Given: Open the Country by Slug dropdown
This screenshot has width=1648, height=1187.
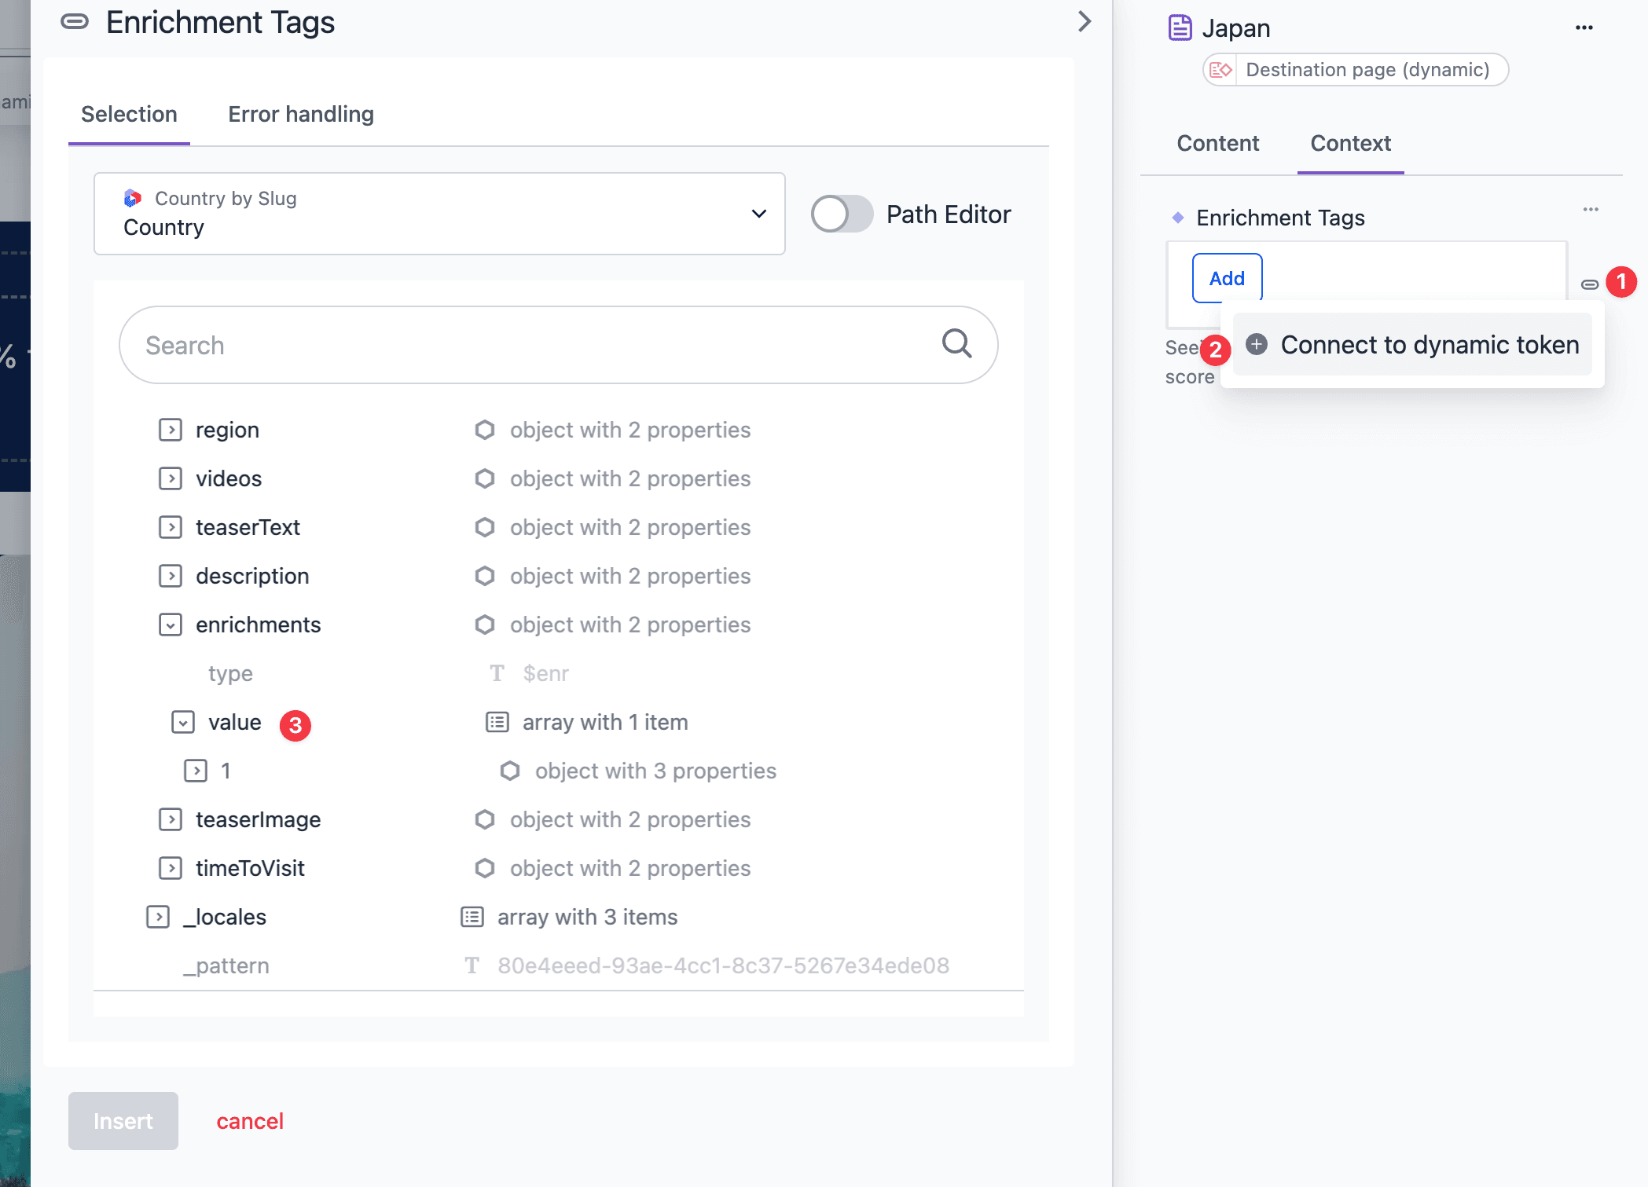Looking at the screenshot, I should pos(439,214).
